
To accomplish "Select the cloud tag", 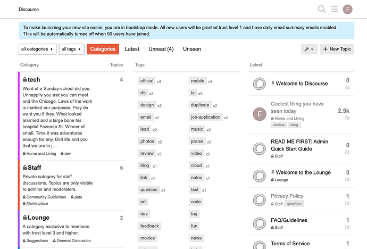I will coord(196,165).
